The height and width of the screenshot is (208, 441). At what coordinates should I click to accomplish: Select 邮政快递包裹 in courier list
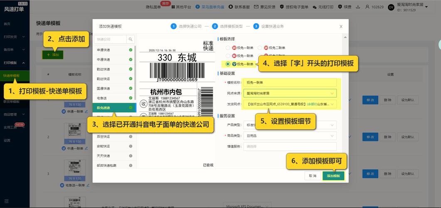pos(114,166)
